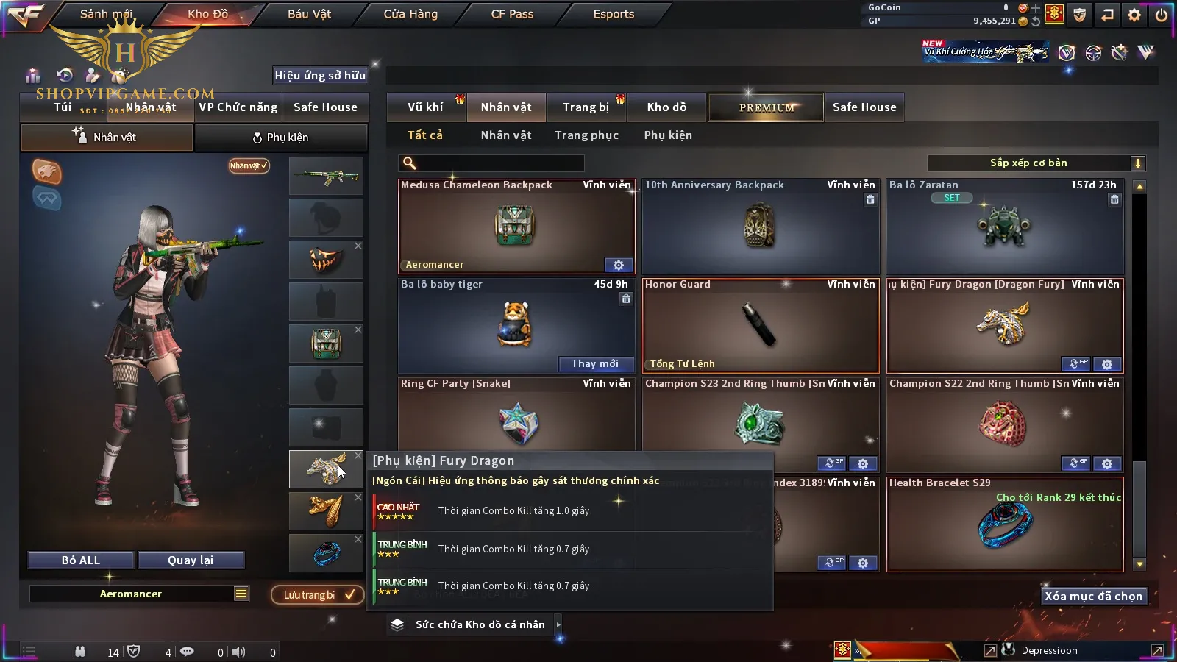Delete 10th Anniversary Backpack via trash icon
Screen dimensions: 1177x662
(870, 199)
